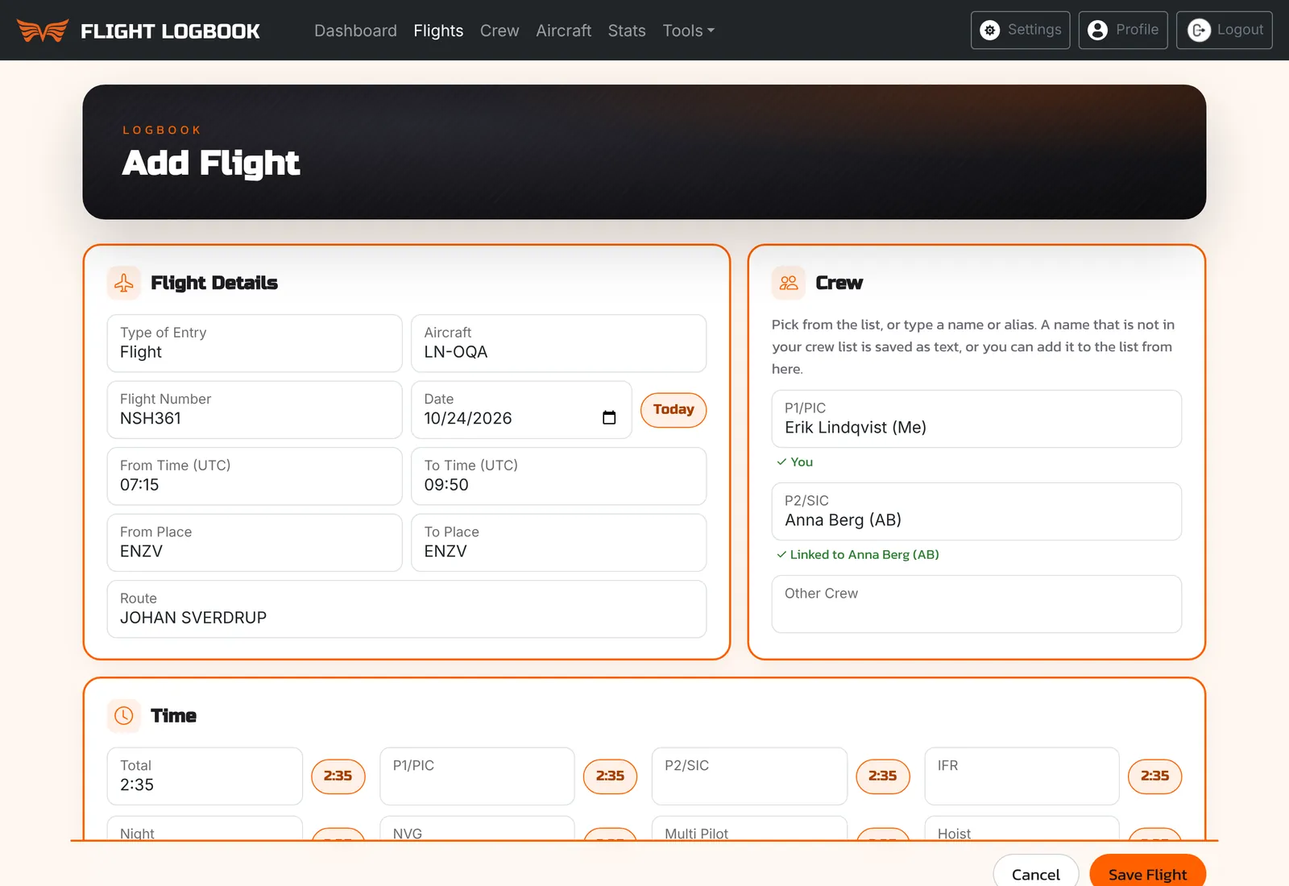Edit the To Time (UTC) field
Viewport: 1289px width, 886px height.
point(558,476)
